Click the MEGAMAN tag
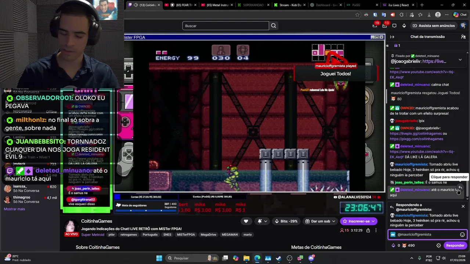The width and height of the screenshot is (470, 264). pos(229,235)
